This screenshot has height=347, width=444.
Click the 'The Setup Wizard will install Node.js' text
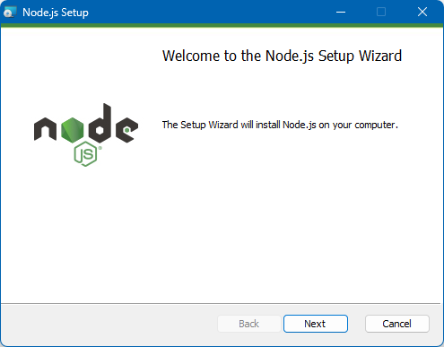click(x=239, y=125)
